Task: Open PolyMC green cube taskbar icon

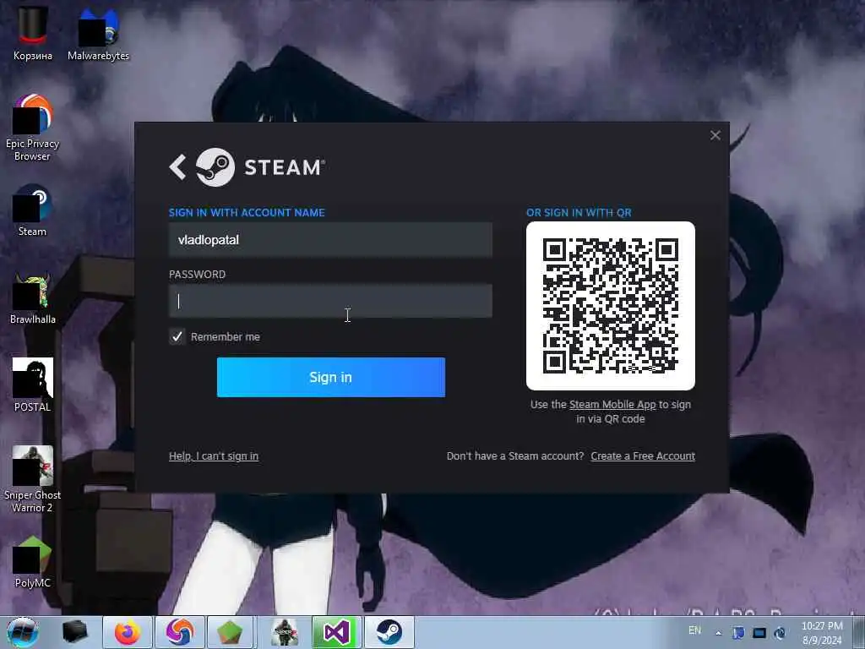Action: pos(230,632)
